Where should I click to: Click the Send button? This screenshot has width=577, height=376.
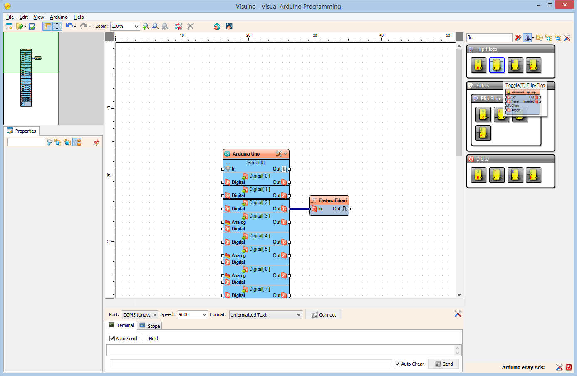[443, 364]
